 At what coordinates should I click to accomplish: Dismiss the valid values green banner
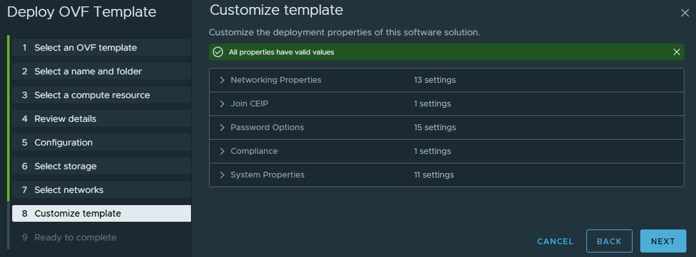click(x=676, y=52)
